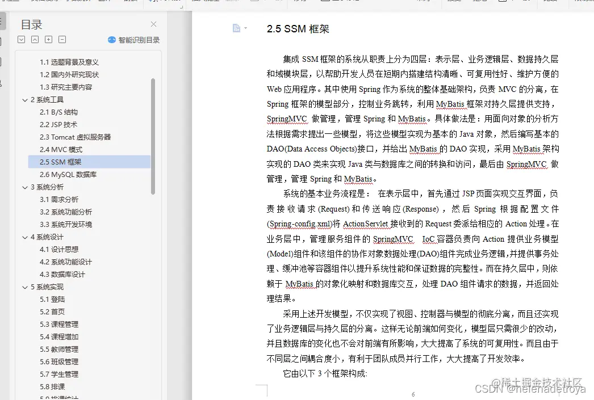The width and height of the screenshot is (594, 400).
Task: Open the document page layout icon
Action: pos(236,28)
